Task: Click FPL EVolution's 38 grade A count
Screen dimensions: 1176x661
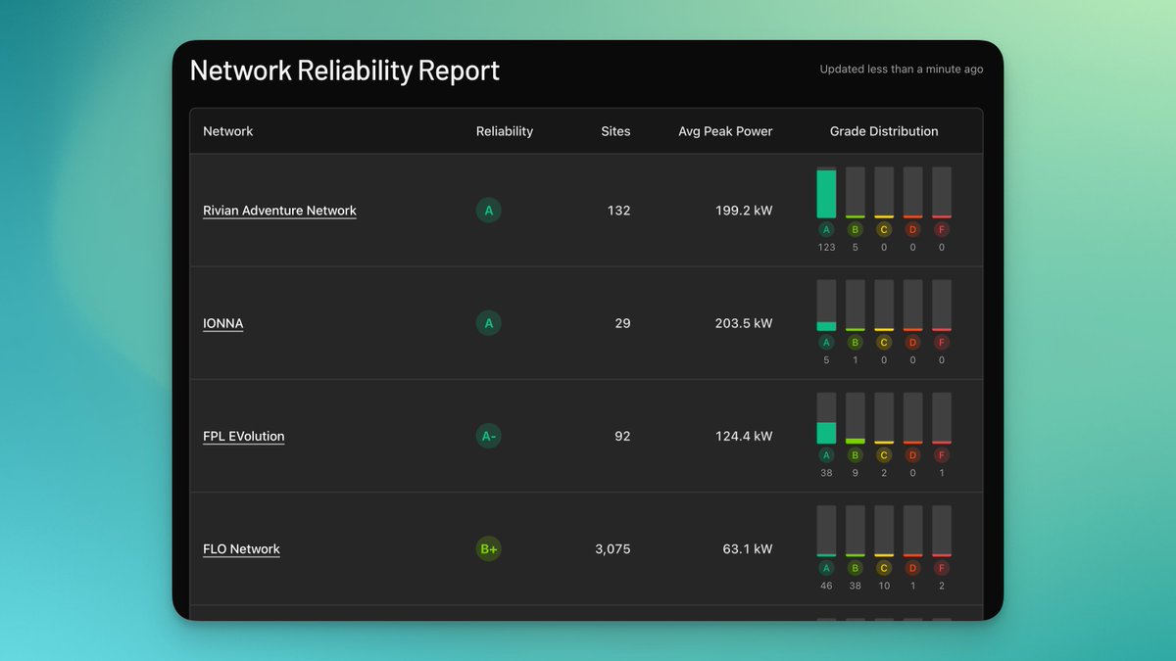Action: (826, 473)
